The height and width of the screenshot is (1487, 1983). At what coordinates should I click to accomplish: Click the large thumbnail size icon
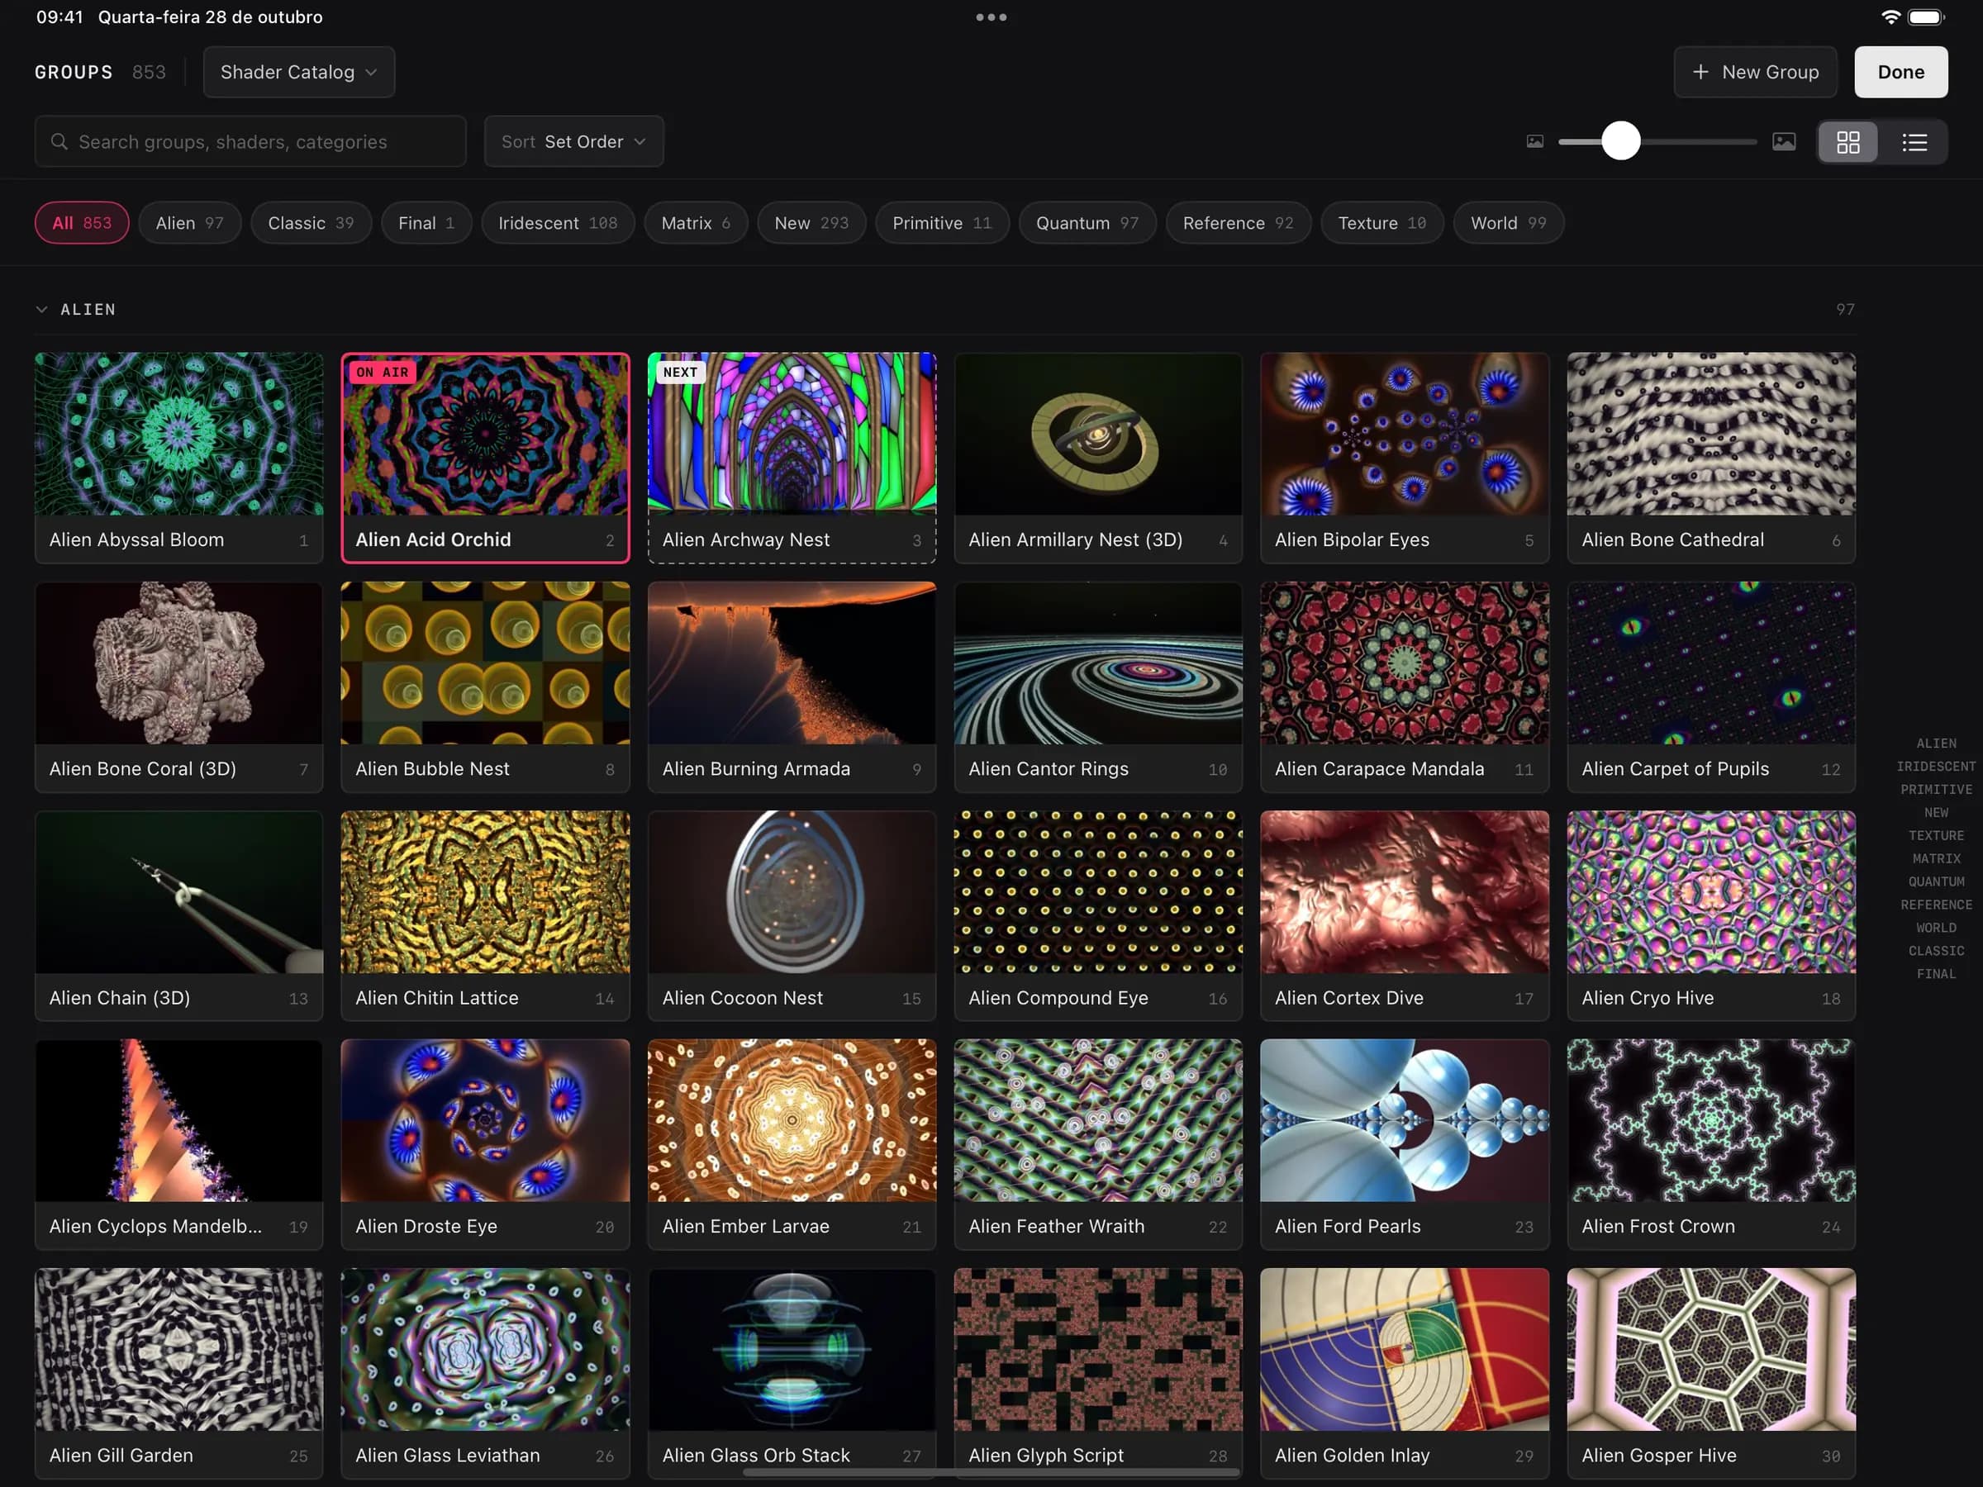point(1783,141)
